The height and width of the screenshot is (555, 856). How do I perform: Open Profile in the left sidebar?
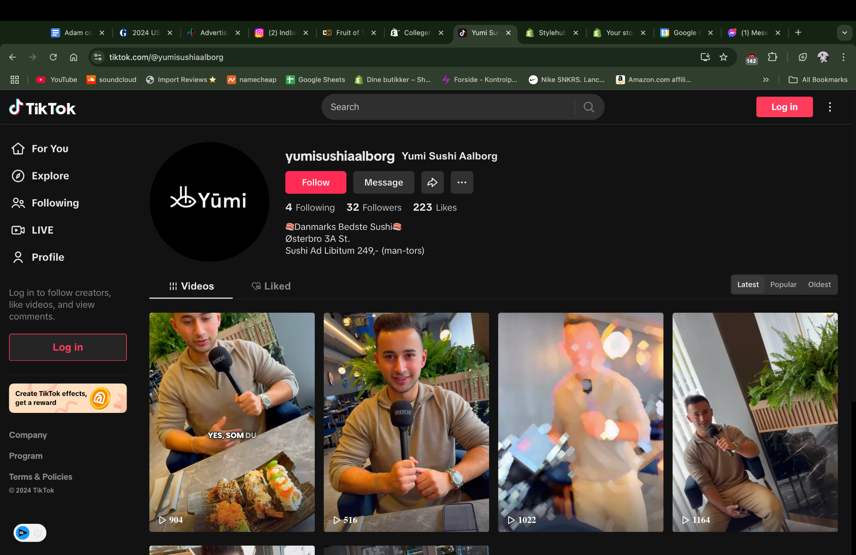click(48, 257)
